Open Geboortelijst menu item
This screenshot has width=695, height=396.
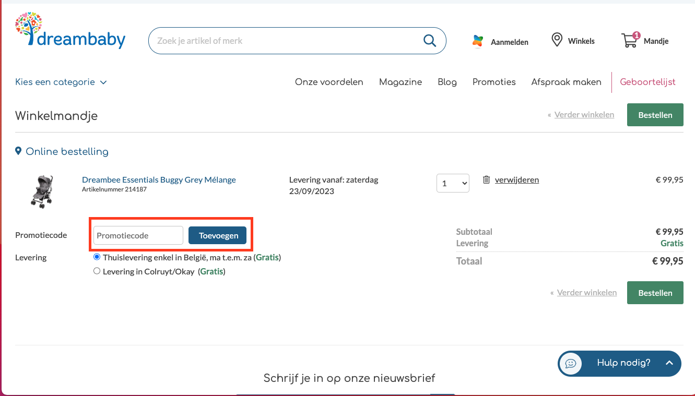pyautogui.click(x=647, y=82)
